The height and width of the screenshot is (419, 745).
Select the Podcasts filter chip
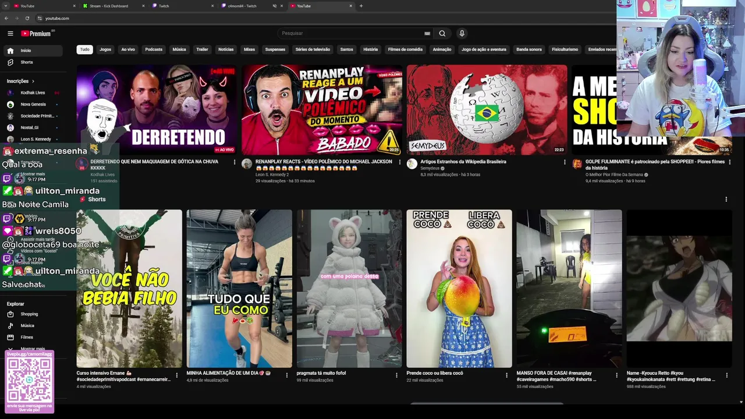click(154, 49)
